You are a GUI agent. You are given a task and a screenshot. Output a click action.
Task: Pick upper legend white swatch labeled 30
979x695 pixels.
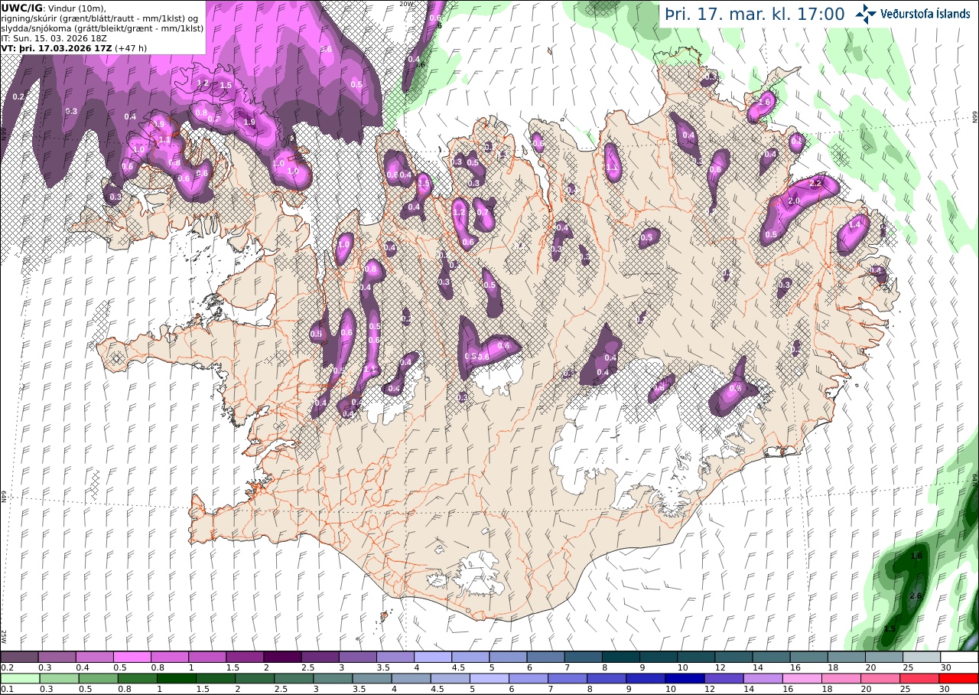[x=960, y=657]
